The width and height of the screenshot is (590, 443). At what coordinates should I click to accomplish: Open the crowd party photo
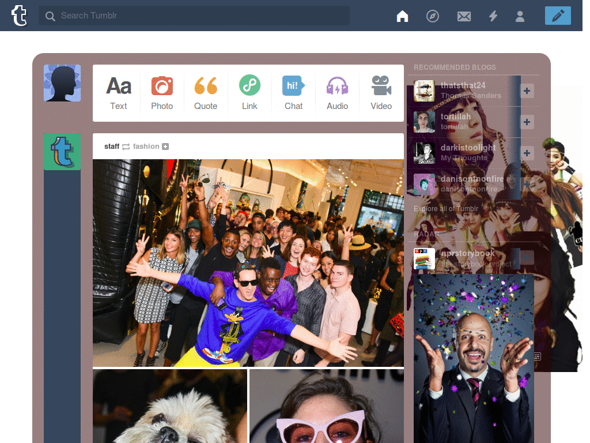pyautogui.click(x=248, y=262)
